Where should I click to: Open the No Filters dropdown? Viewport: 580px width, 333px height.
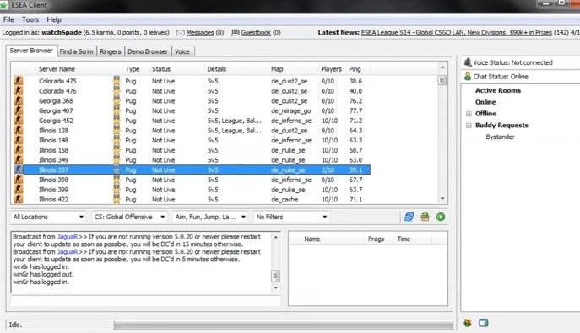(291, 217)
